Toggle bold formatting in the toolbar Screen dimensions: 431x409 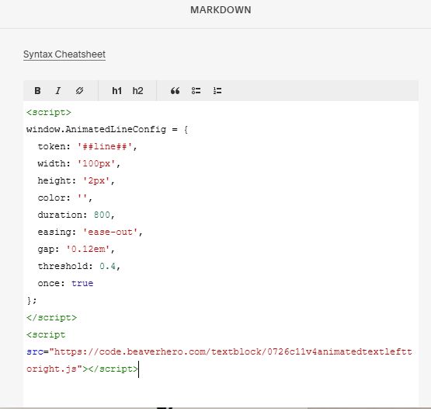coord(37,90)
